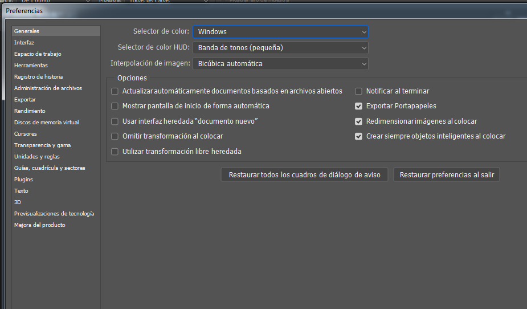Open 3D preferences category
This screenshot has height=309, width=527.
[56, 202]
